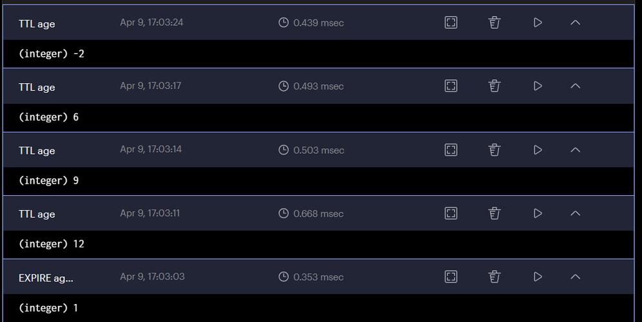Collapse the TTL age result showing 12
This screenshot has width=642, height=322.
[576, 213]
